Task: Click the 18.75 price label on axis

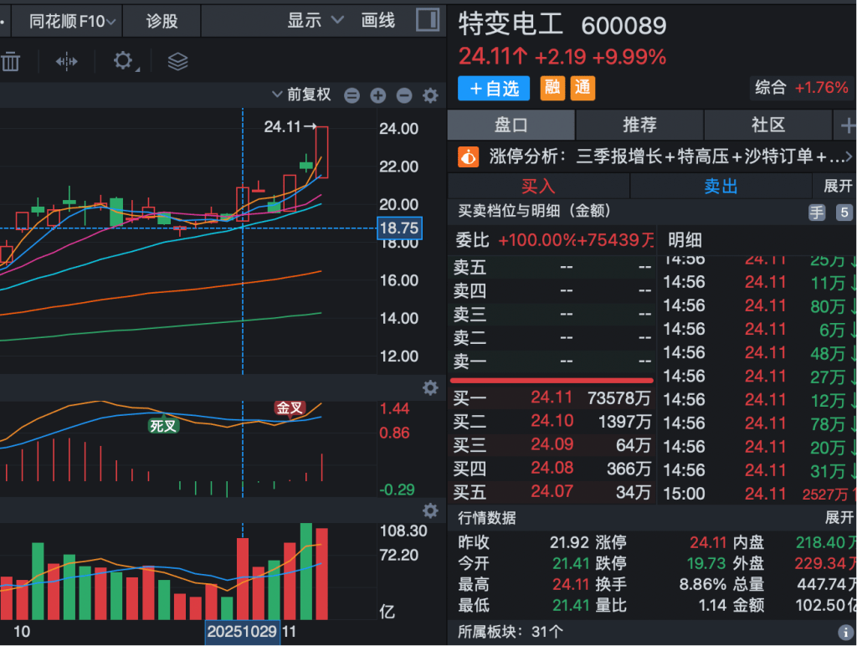Action: coord(399,228)
